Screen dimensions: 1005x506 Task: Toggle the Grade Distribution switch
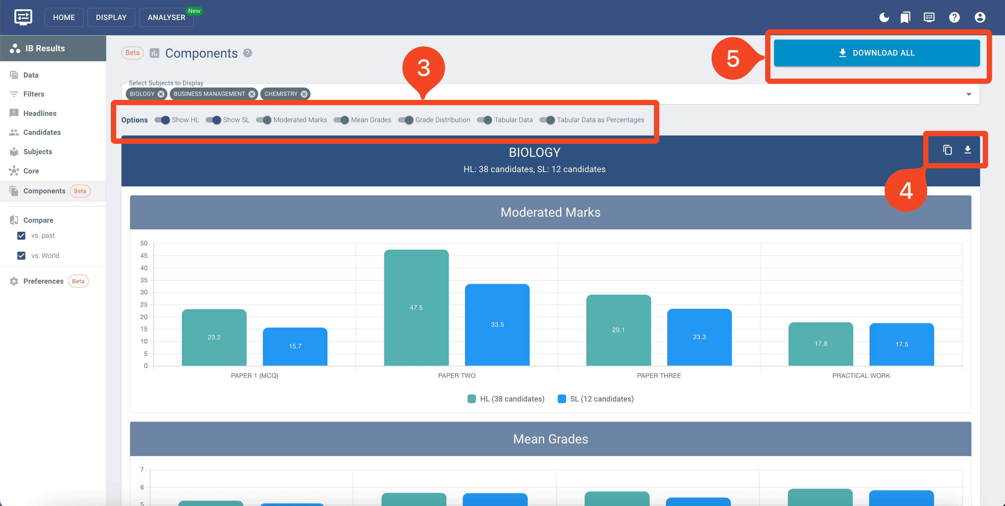406,120
